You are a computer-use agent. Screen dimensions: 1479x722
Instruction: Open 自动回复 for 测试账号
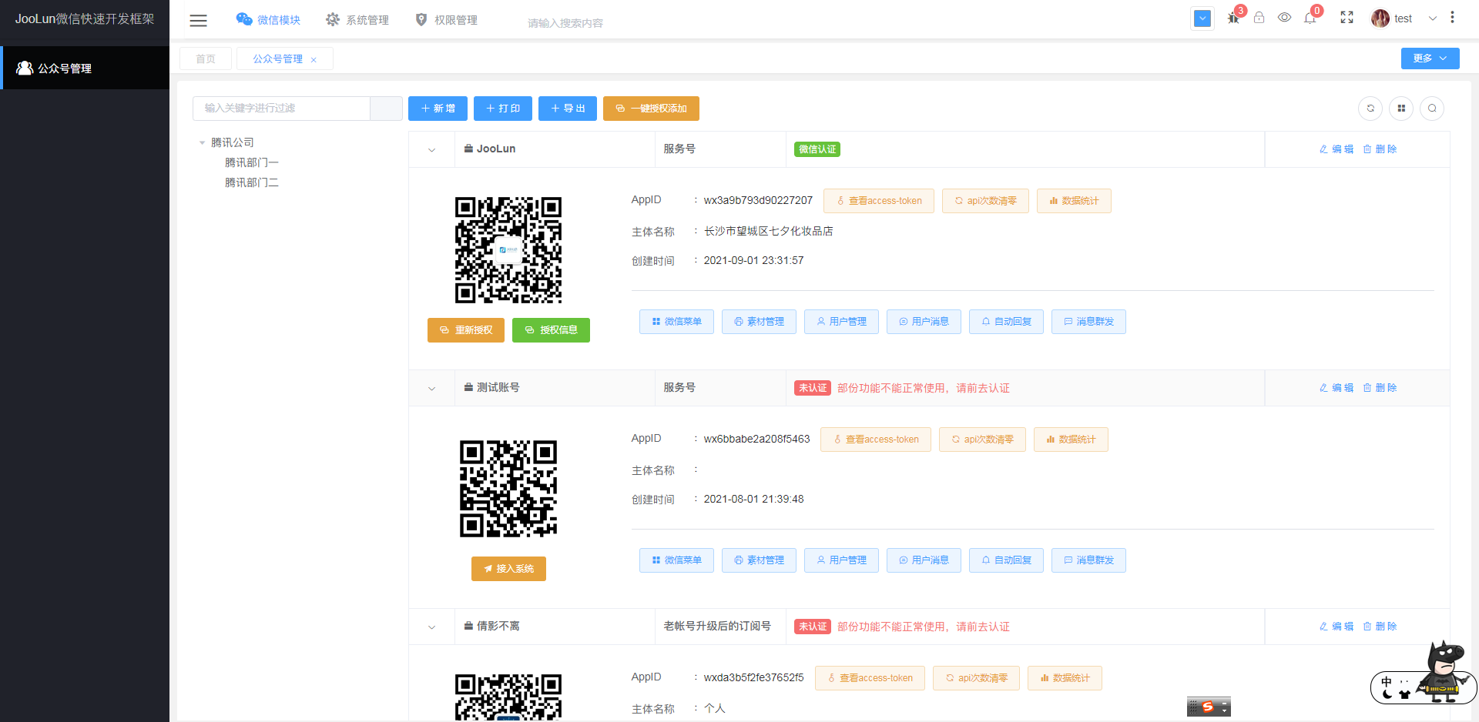1006,560
